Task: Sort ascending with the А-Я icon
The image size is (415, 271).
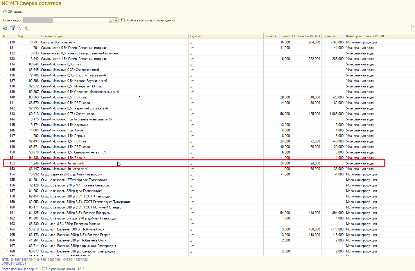Action: coord(19,28)
